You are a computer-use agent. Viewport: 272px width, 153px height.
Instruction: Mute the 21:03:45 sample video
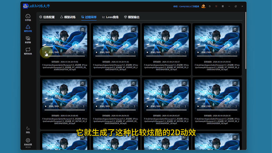pyautogui.click(x=70, y=106)
